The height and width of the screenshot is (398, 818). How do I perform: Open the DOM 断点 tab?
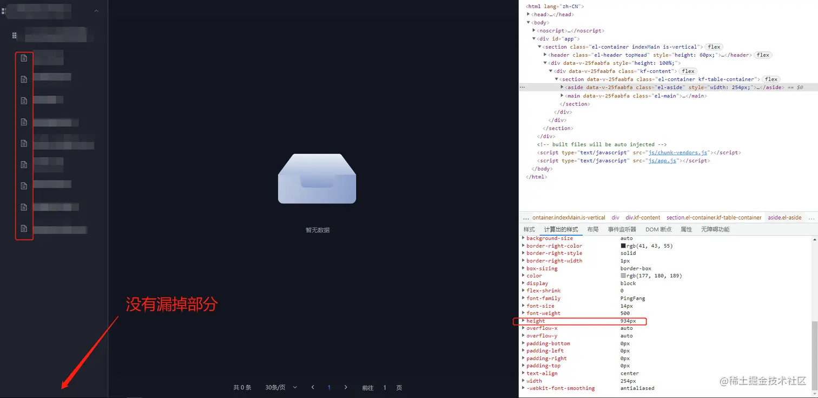pos(658,229)
